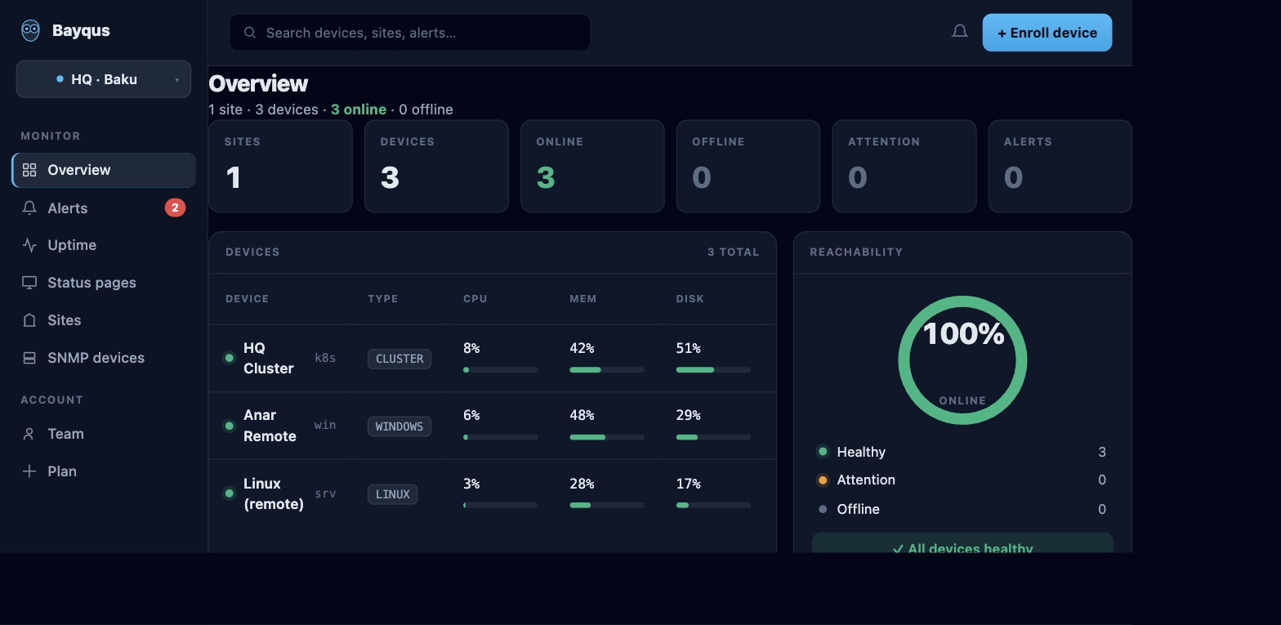Click the HQ Cluster CPU 8% bar
This screenshot has width=1281, height=625.
pos(500,370)
